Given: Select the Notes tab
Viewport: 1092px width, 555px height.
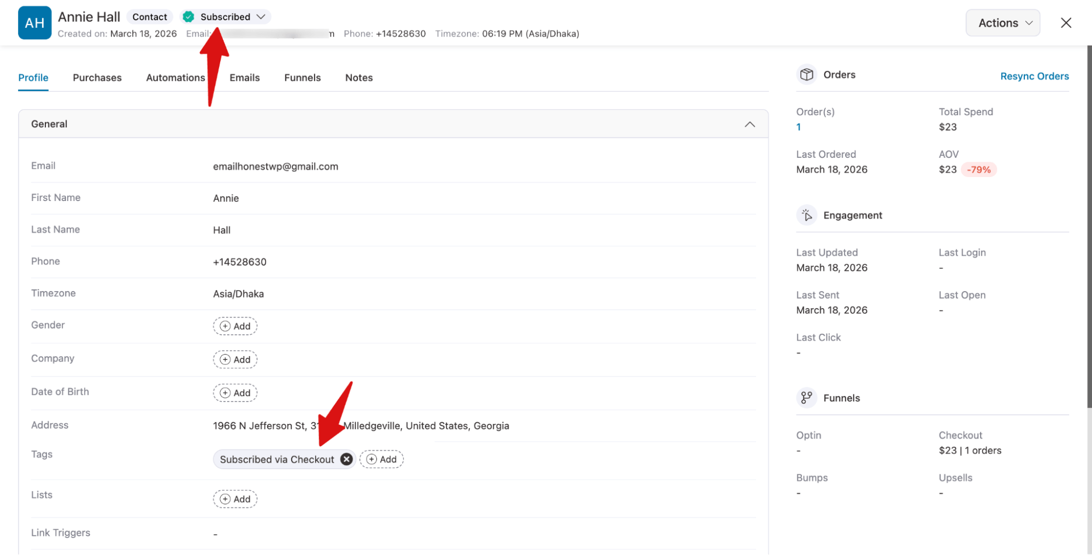Looking at the screenshot, I should point(358,78).
